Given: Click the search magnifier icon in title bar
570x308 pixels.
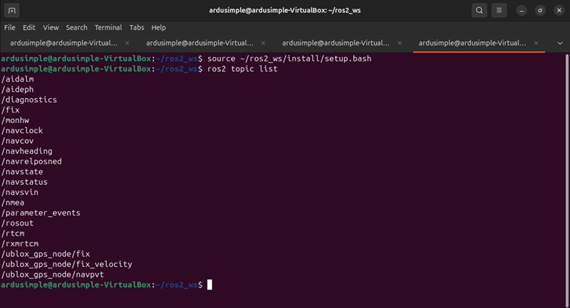Looking at the screenshot, I should [480, 11].
